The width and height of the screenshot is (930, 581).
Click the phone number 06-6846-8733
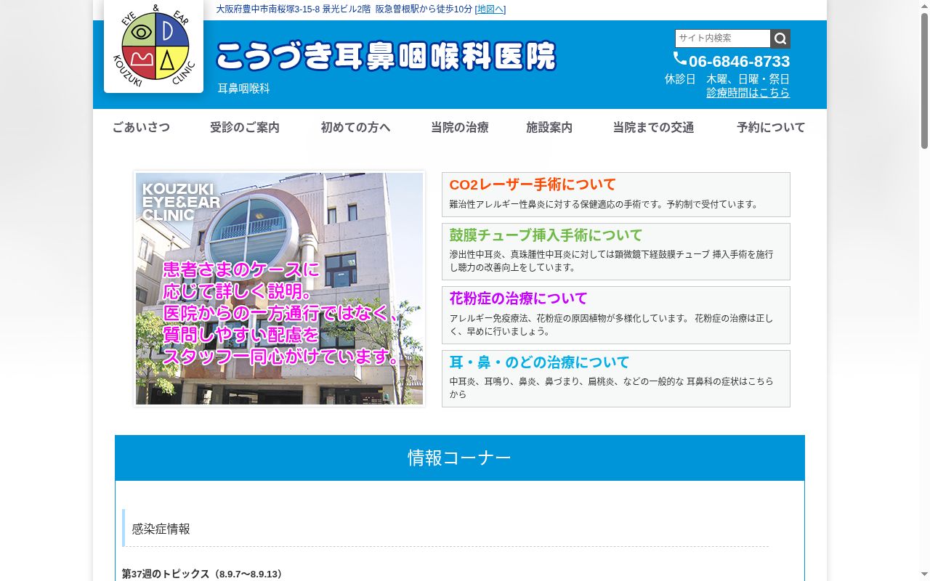tap(739, 62)
